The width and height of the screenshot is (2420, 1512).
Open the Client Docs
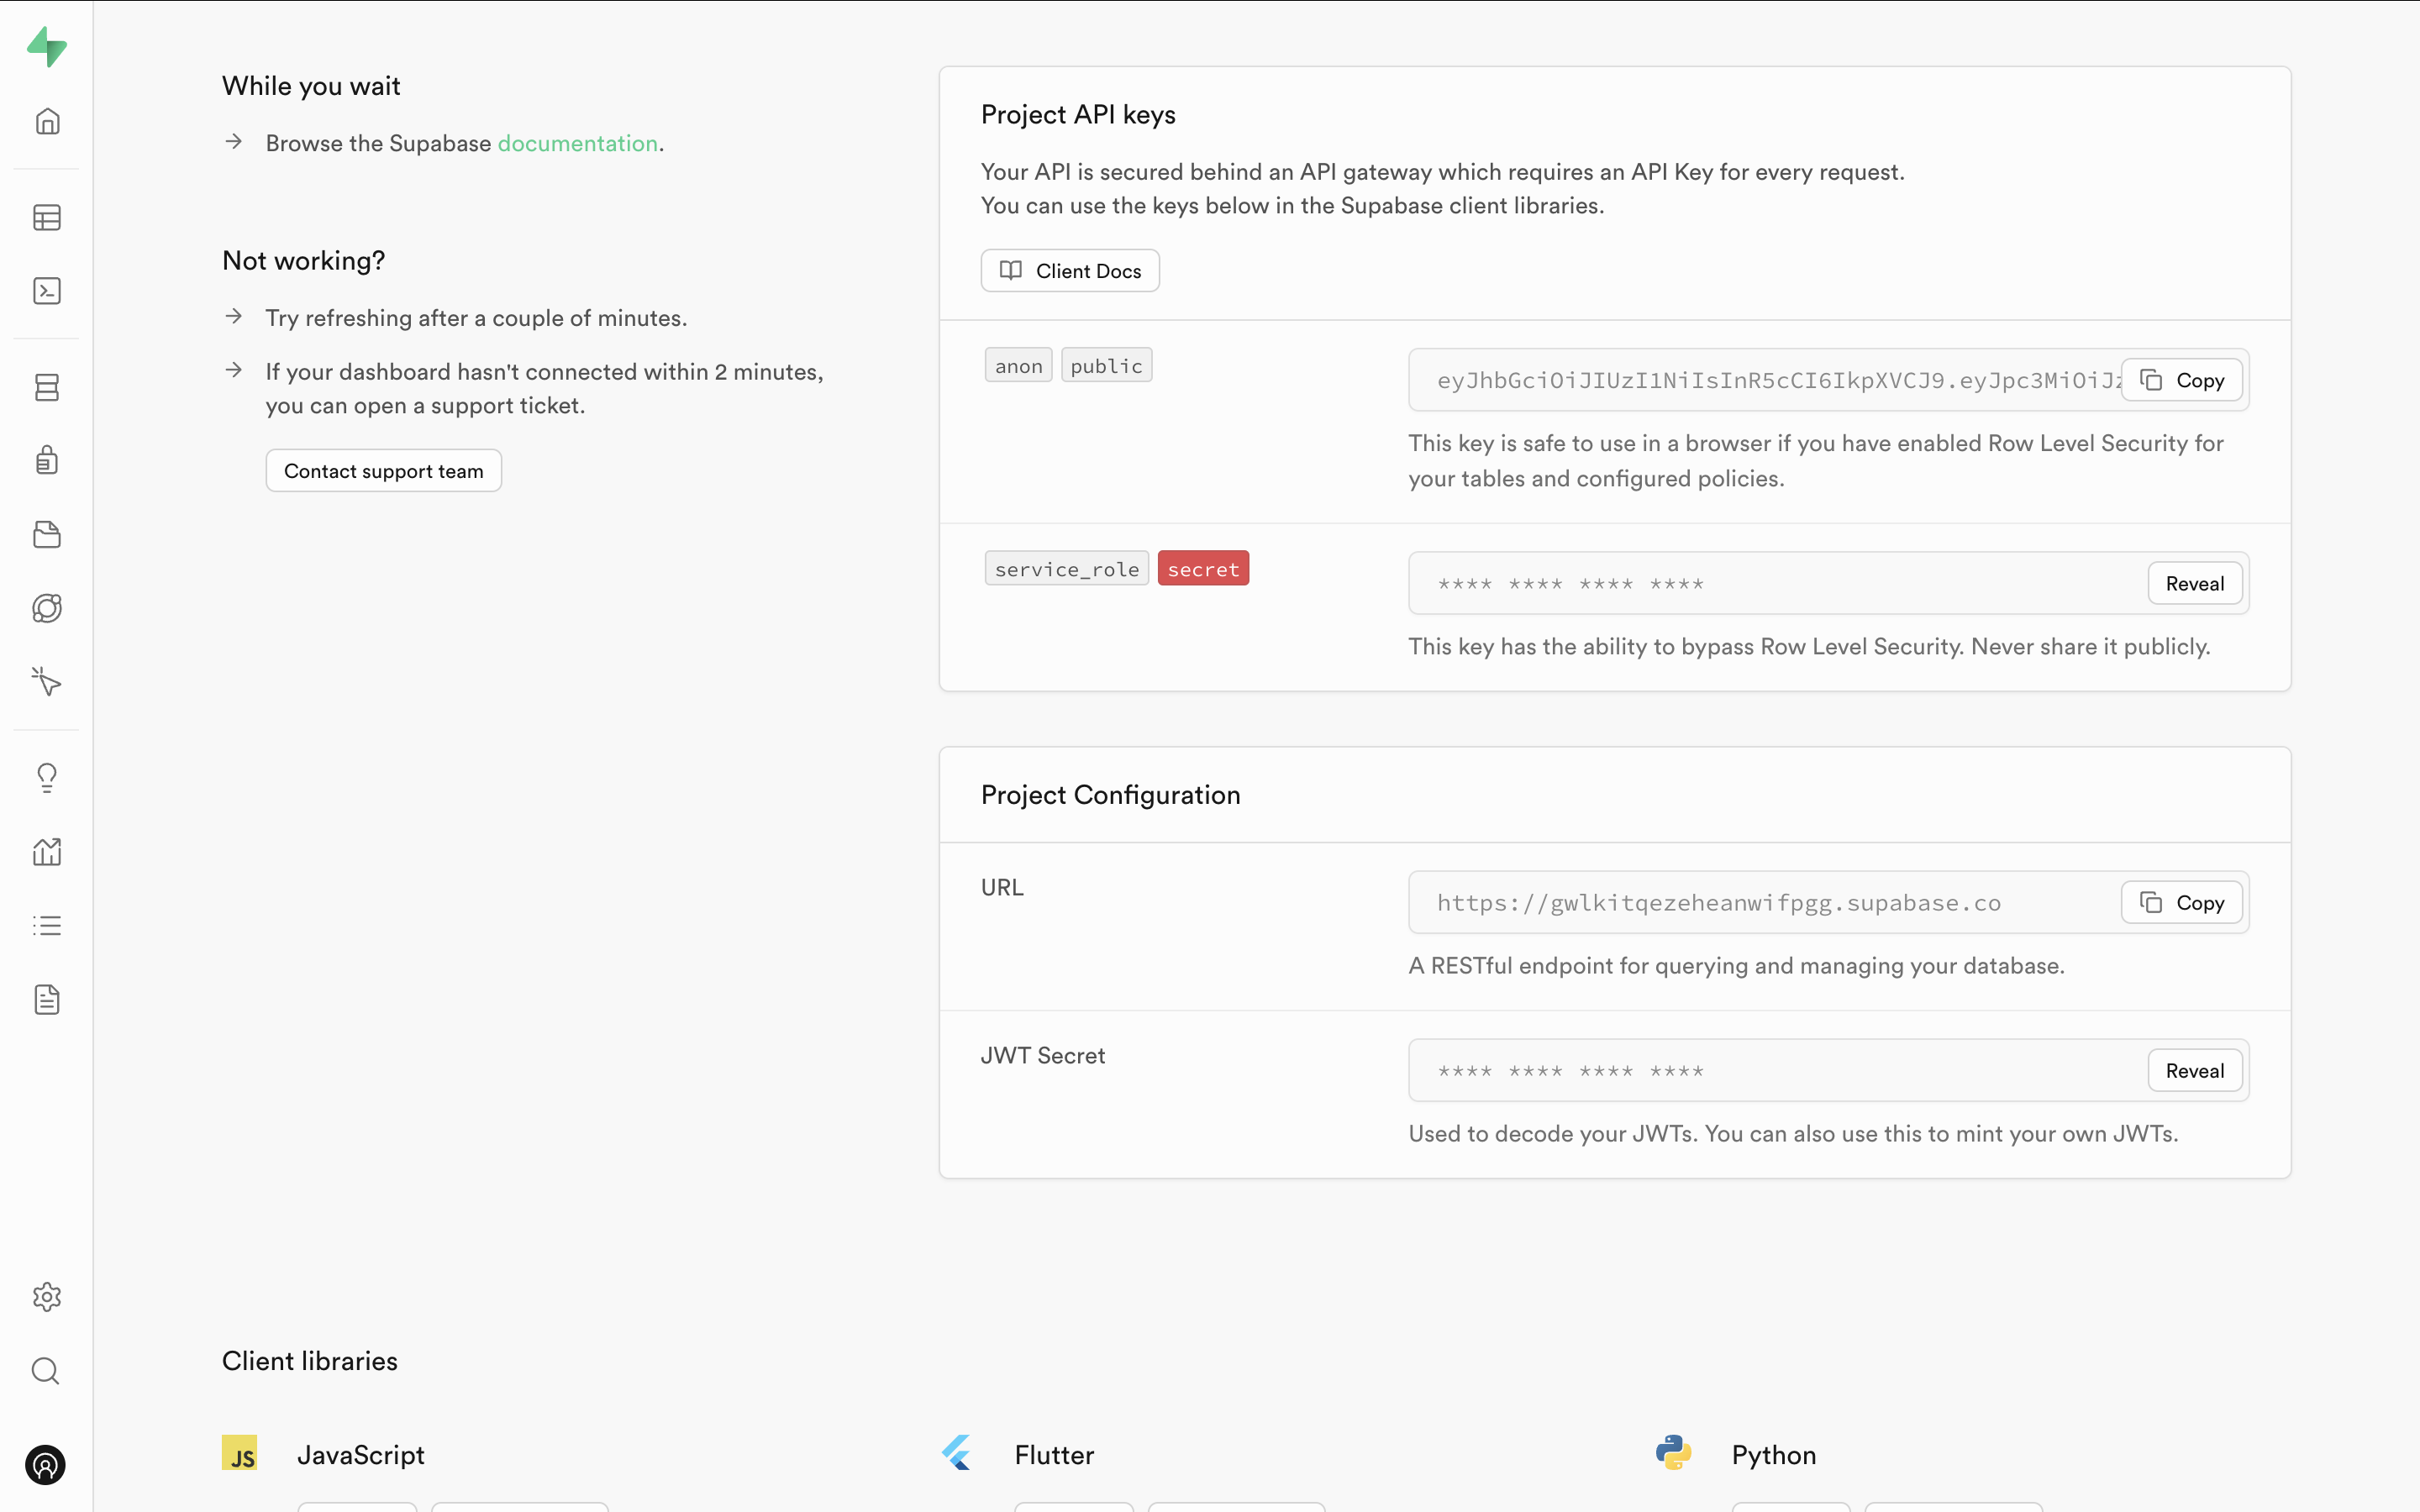coord(1069,270)
